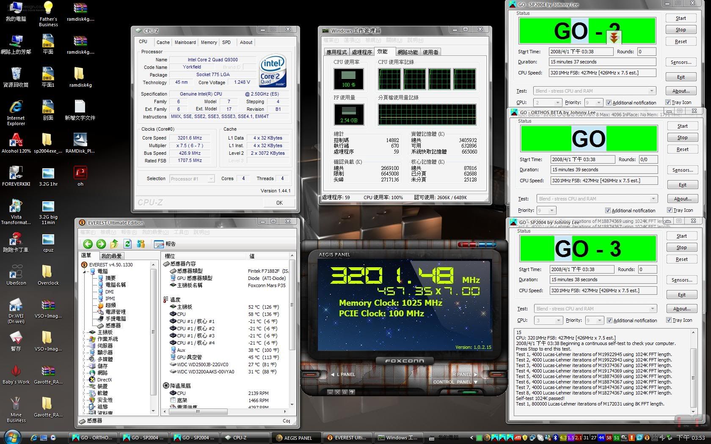
Task: Click Sensors... in ORTHOS window
Action: point(682,170)
